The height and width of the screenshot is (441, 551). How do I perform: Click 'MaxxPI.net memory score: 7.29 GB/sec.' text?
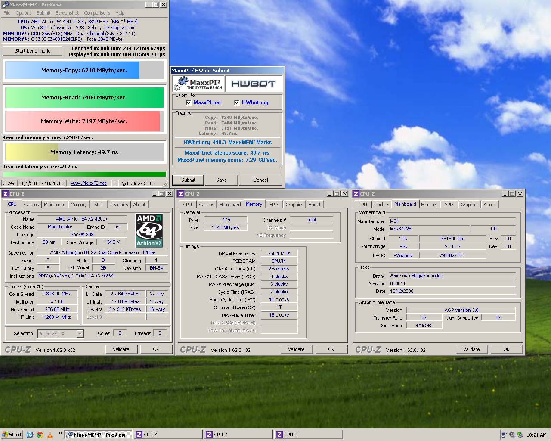[227, 160]
